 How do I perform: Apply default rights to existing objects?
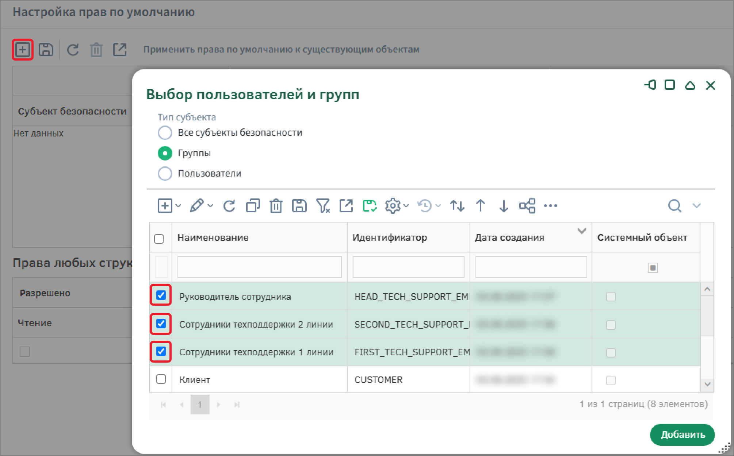point(281,50)
